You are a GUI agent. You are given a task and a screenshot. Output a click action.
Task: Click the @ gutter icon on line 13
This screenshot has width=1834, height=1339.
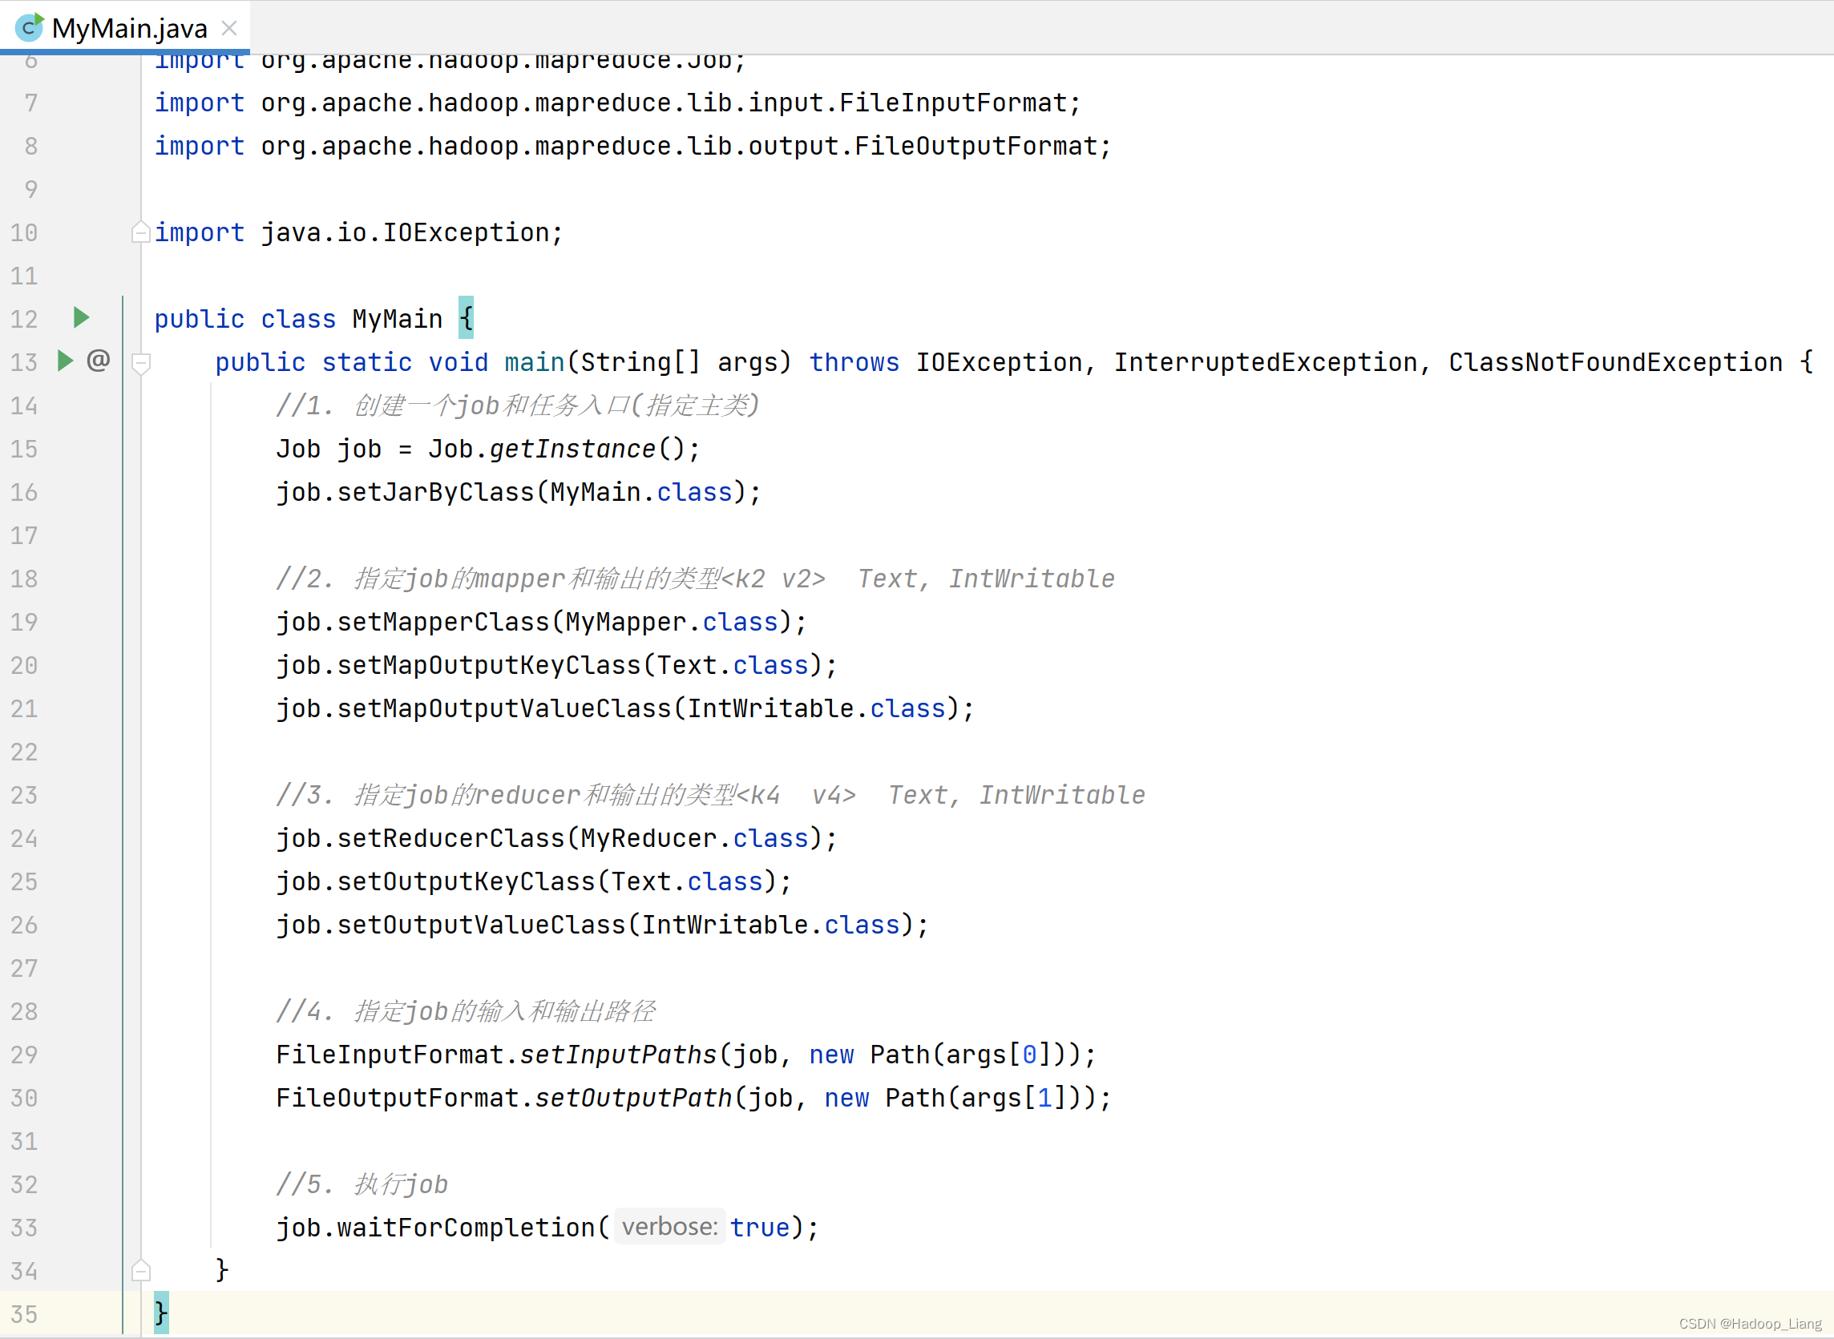98,359
